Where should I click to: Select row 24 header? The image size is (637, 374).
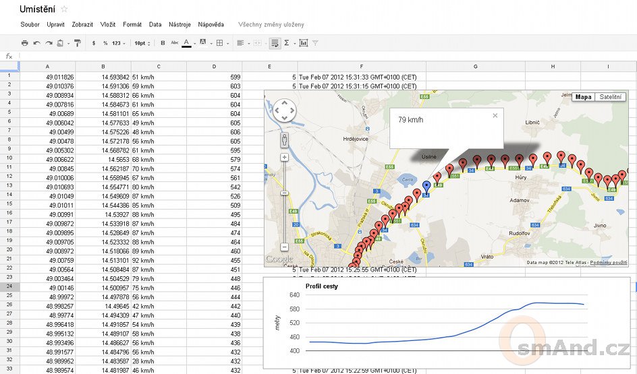9,286
